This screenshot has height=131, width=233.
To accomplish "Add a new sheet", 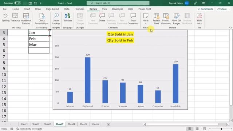I will [108, 124].
